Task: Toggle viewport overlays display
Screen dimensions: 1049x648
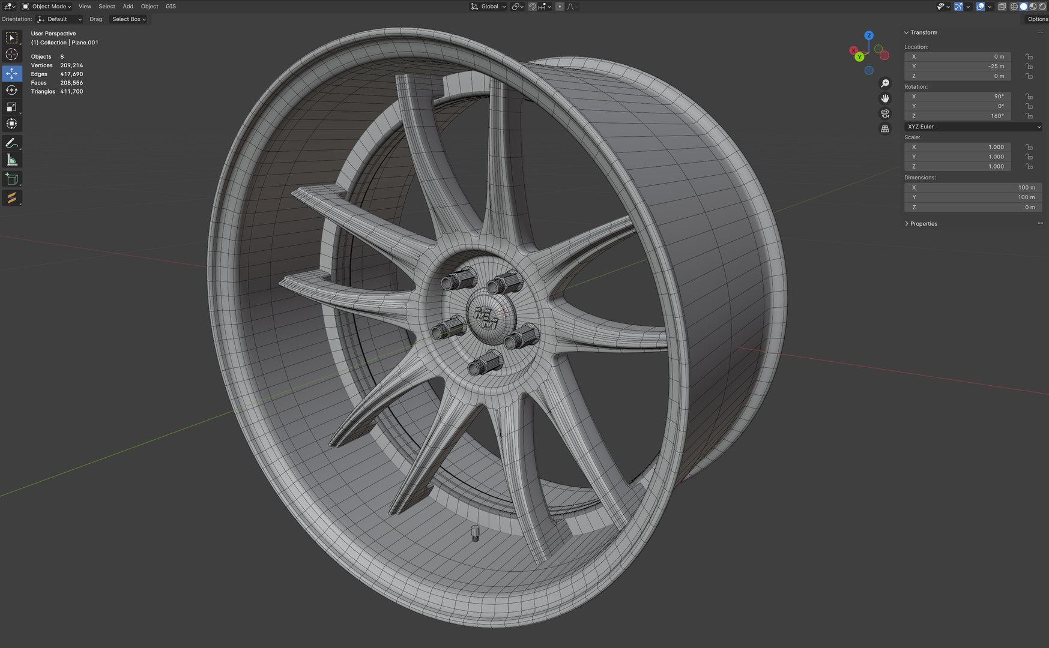Action: 980,7
